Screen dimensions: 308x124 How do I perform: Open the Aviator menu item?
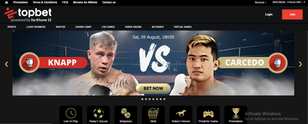(60, 27)
